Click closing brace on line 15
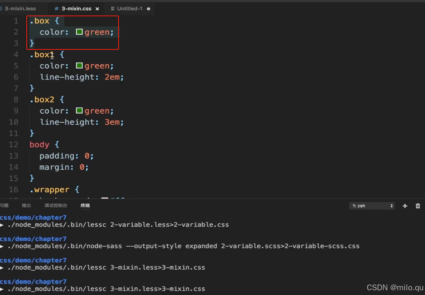The height and width of the screenshot is (295, 425). pyautogui.click(x=32, y=178)
